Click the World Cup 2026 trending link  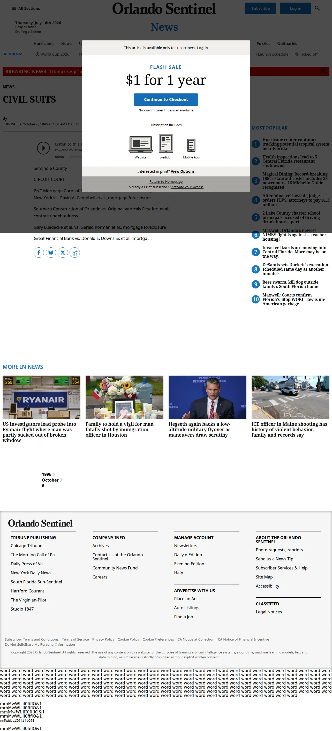[52, 54]
